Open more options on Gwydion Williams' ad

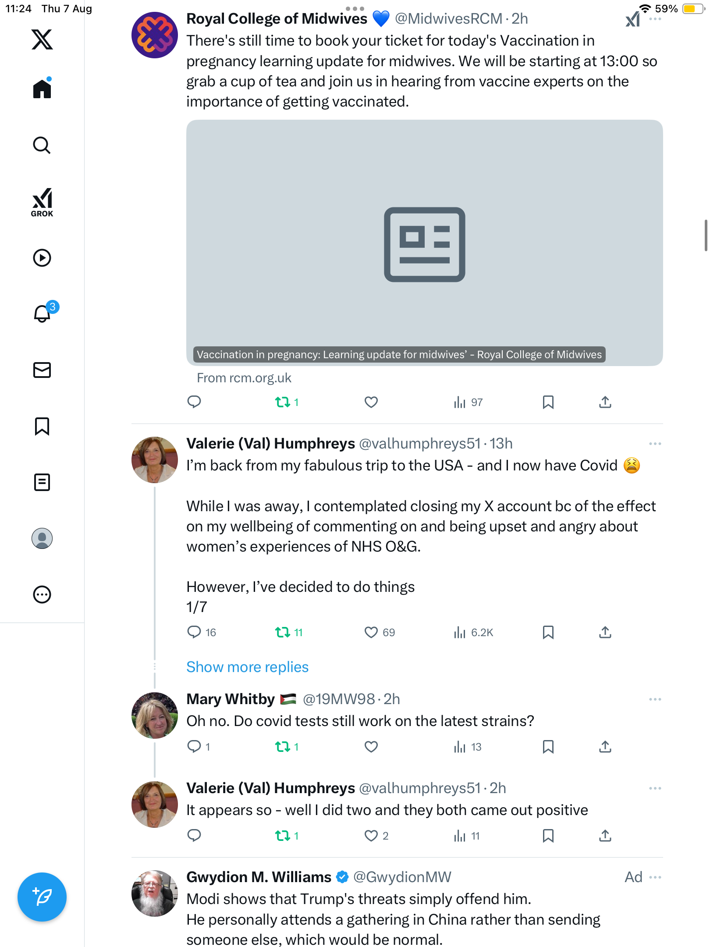coord(655,877)
